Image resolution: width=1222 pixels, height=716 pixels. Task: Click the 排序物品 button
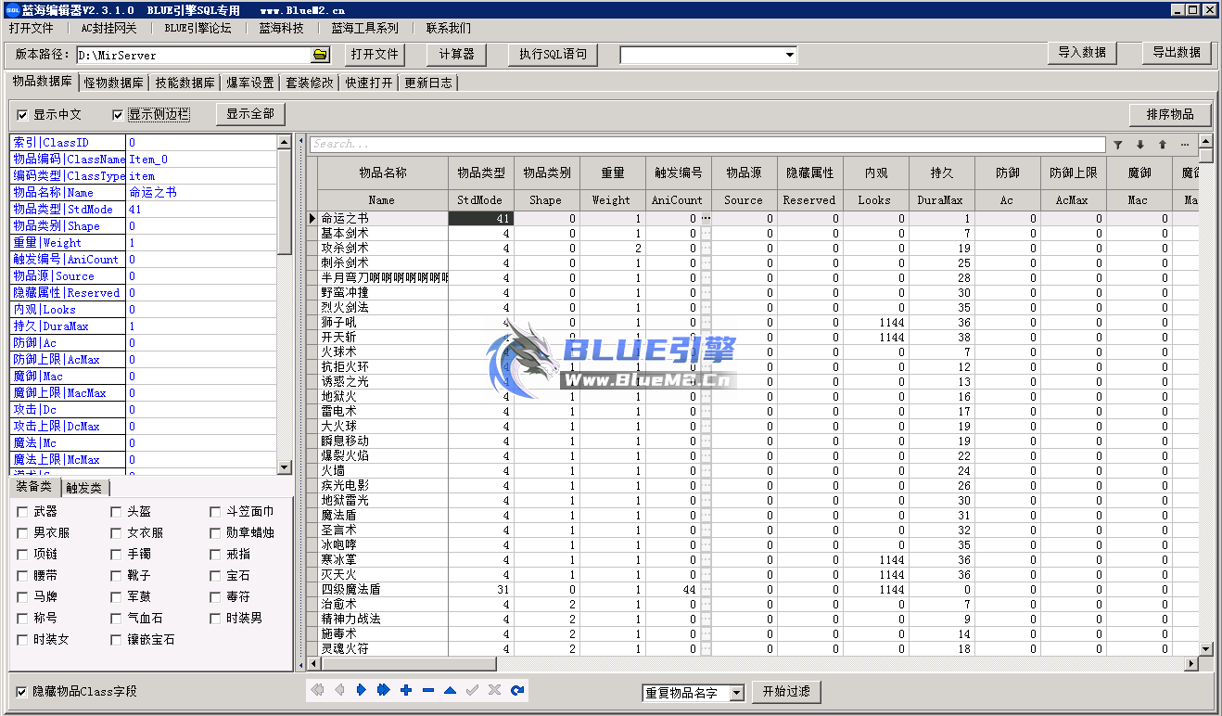pyautogui.click(x=1170, y=115)
